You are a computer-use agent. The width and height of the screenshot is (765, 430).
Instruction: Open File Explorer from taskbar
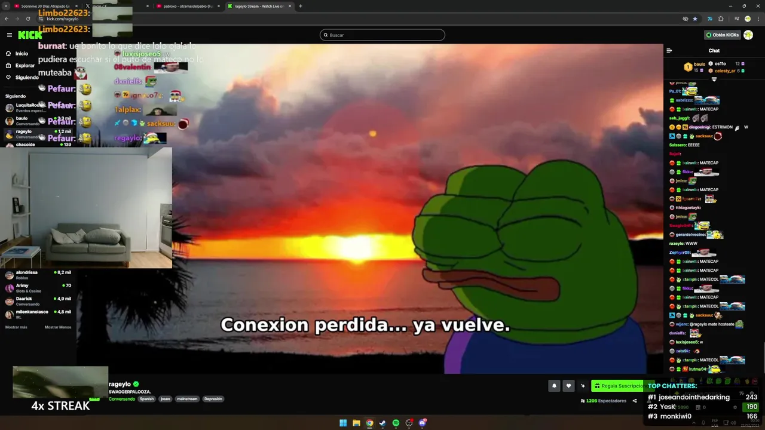[356, 423]
